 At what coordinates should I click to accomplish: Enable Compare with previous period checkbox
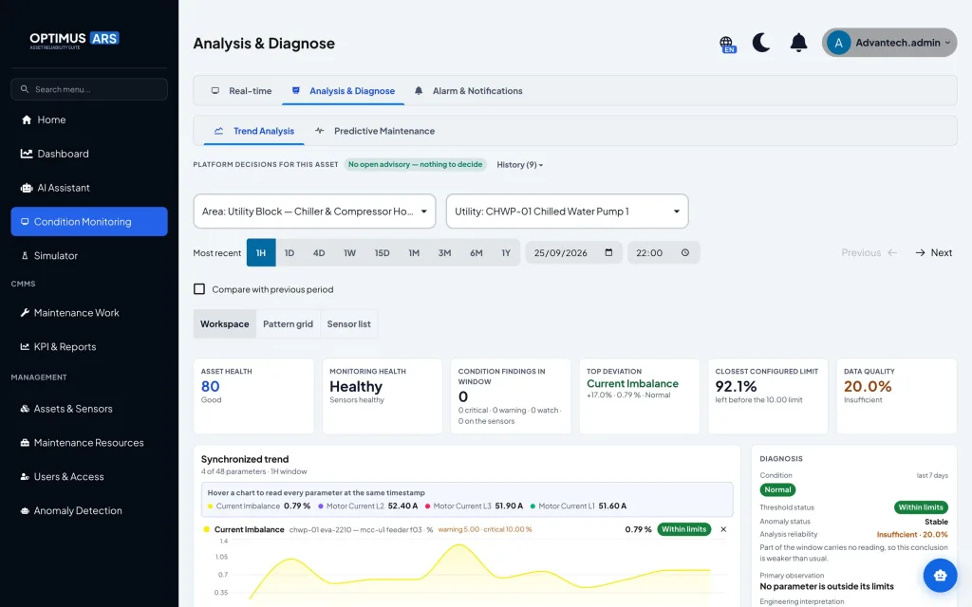[x=199, y=289]
